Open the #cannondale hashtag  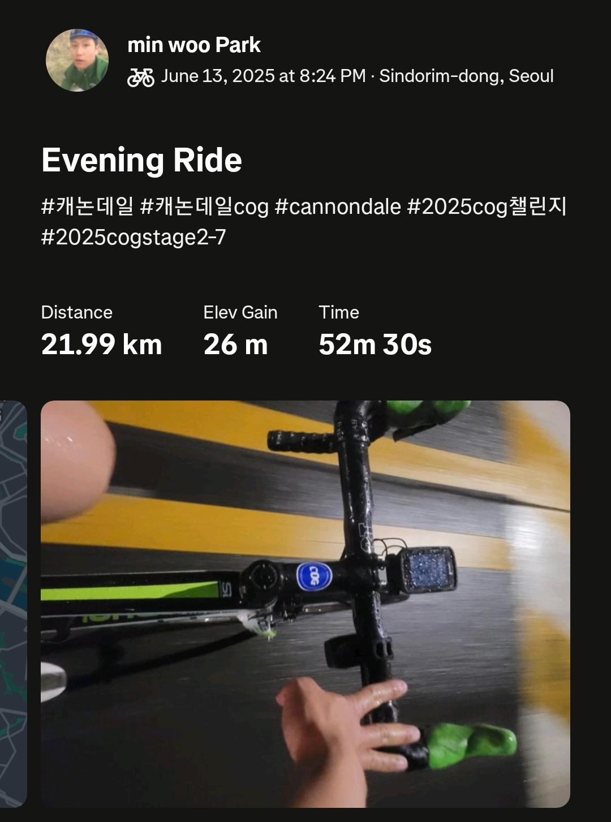pos(338,206)
